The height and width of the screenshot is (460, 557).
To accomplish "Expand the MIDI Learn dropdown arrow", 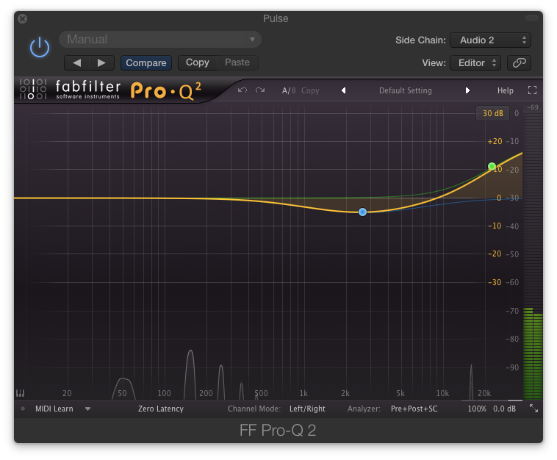I will [87, 409].
